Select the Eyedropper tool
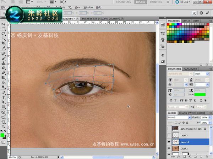The width and height of the screenshot is (213, 159). pos(4,48)
